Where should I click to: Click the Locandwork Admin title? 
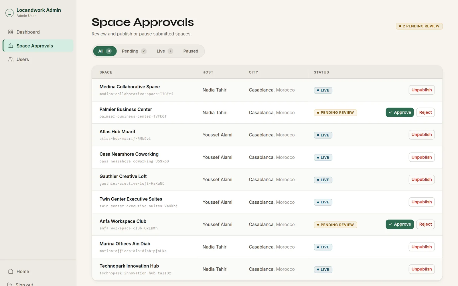tap(39, 10)
